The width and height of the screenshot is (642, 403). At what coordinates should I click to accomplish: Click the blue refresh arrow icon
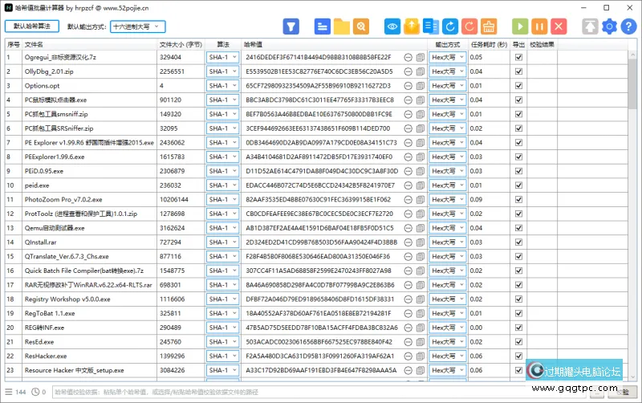(x=450, y=26)
